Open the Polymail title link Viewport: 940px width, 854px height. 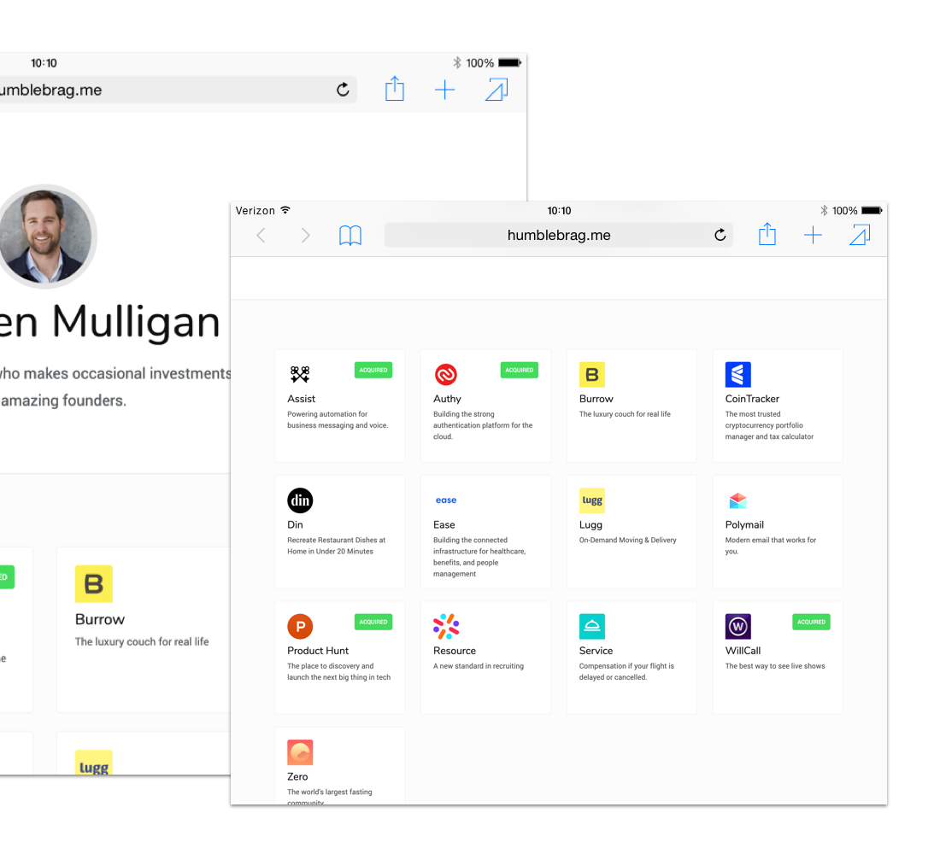pos(744,524)
